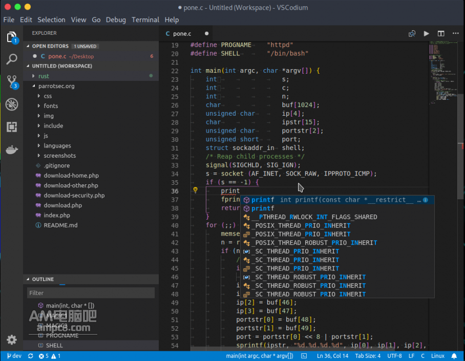The image size is (465, 361).
Task: Click the UTF-8 encoding indicator
Action: (394, 356)
